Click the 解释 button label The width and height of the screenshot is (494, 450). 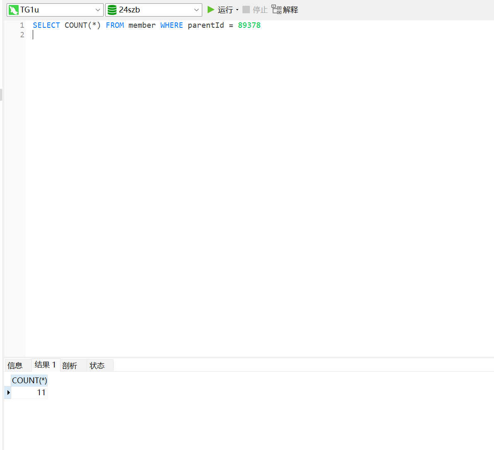[x=290, y=10]
